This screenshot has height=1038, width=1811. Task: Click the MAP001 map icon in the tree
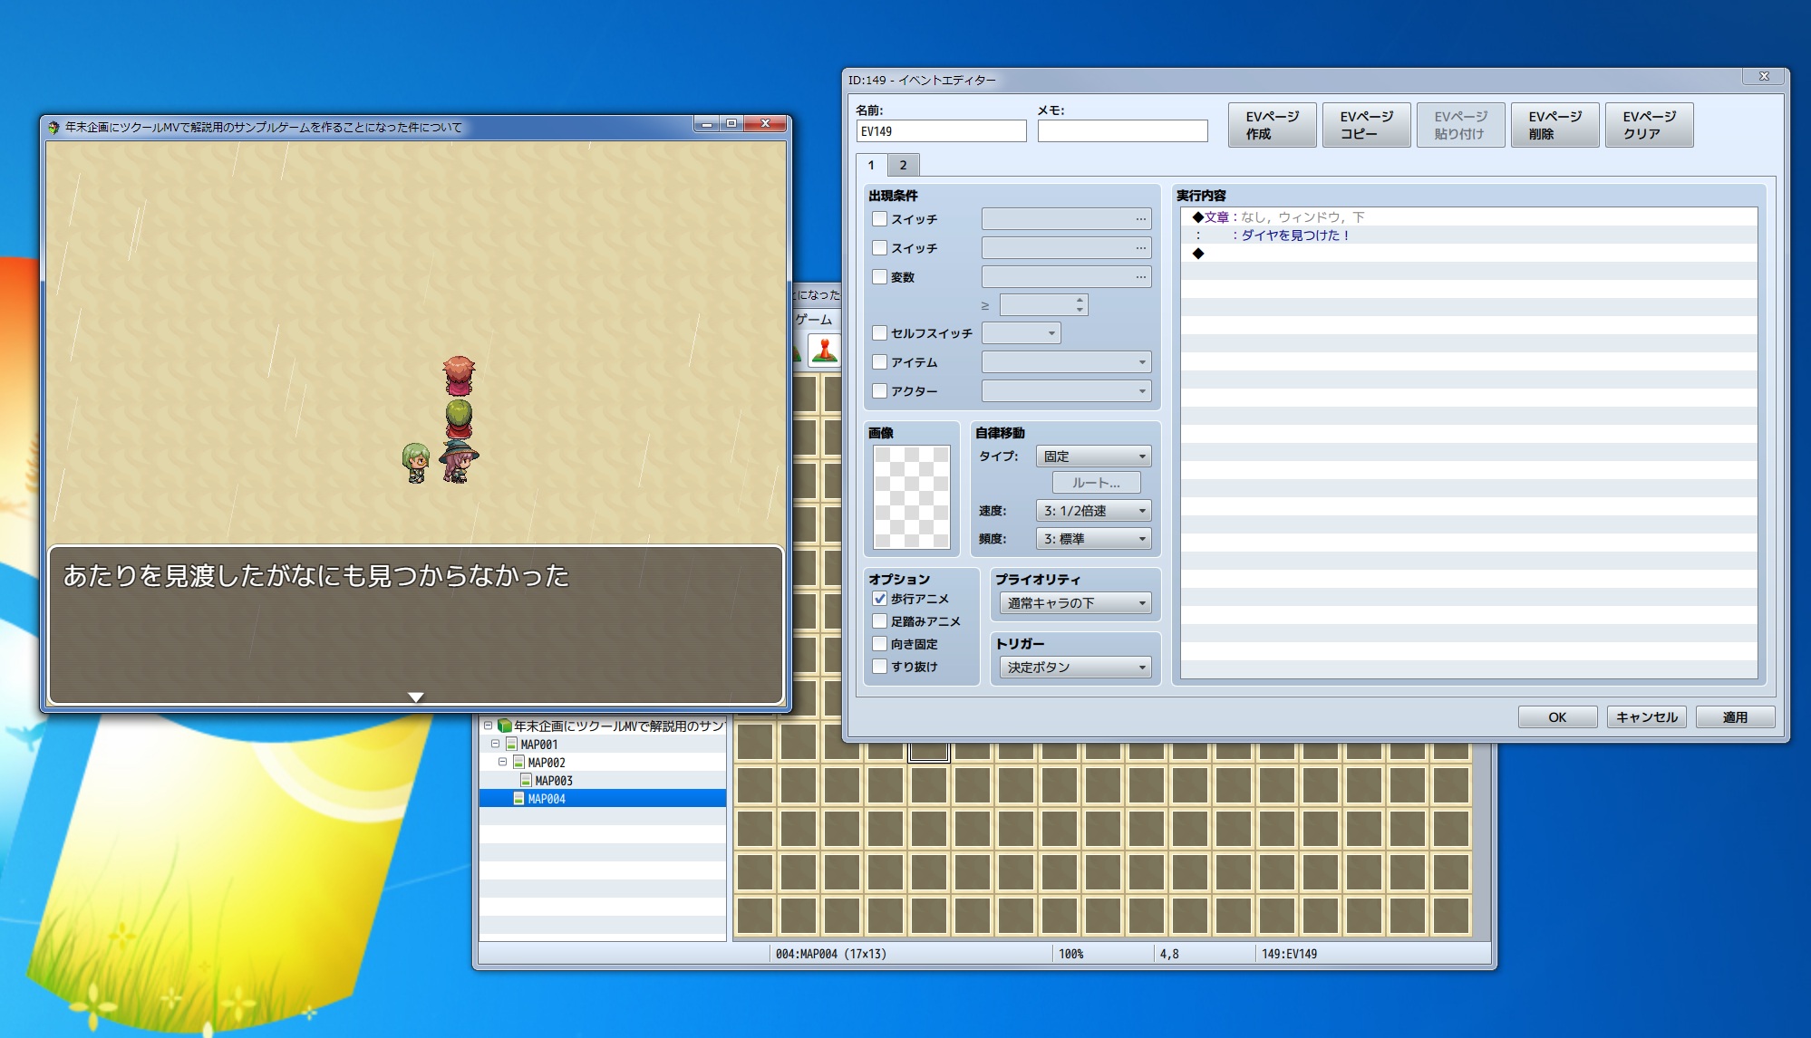pyautogui.click(x=511, y=744)
